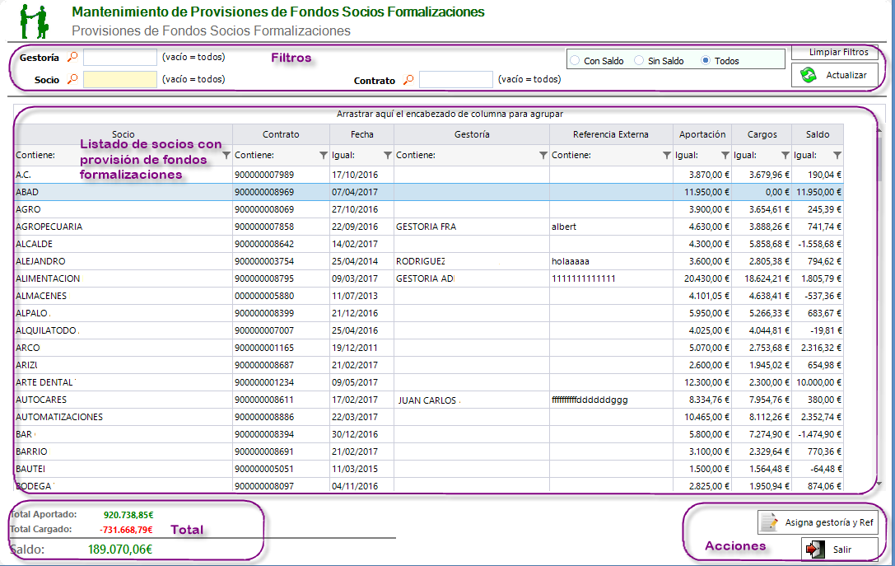Open the Cargos column filter funnel
Image resolution: width=895 pixels, height=566 pixels.
pos(785,156)
